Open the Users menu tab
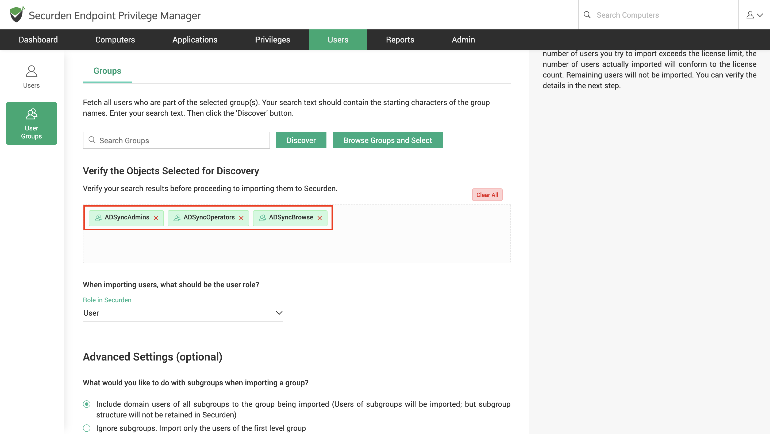This screenshot has width=770, height=434. [x=338, y=40]
